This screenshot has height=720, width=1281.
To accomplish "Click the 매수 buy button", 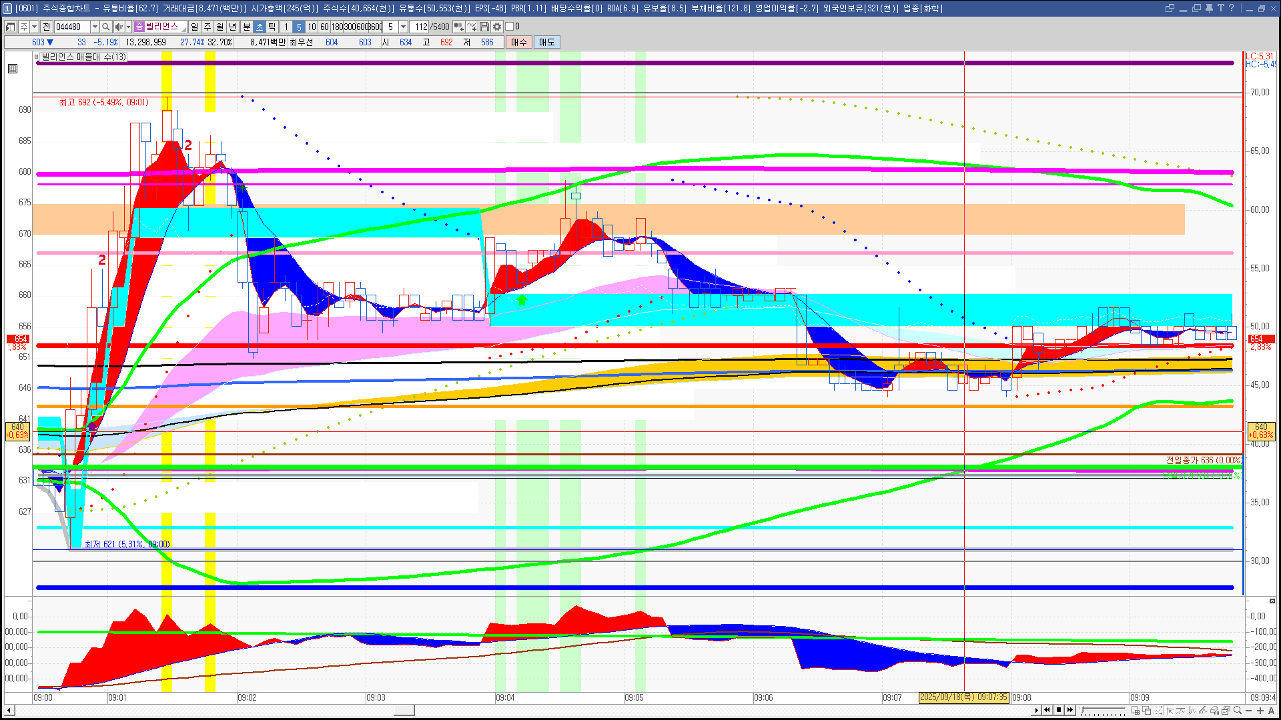I will coord(519,42).
